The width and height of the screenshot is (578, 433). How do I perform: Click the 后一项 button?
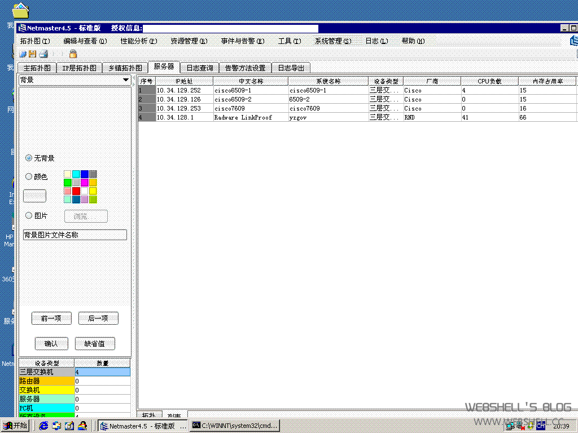click(98, 318)
